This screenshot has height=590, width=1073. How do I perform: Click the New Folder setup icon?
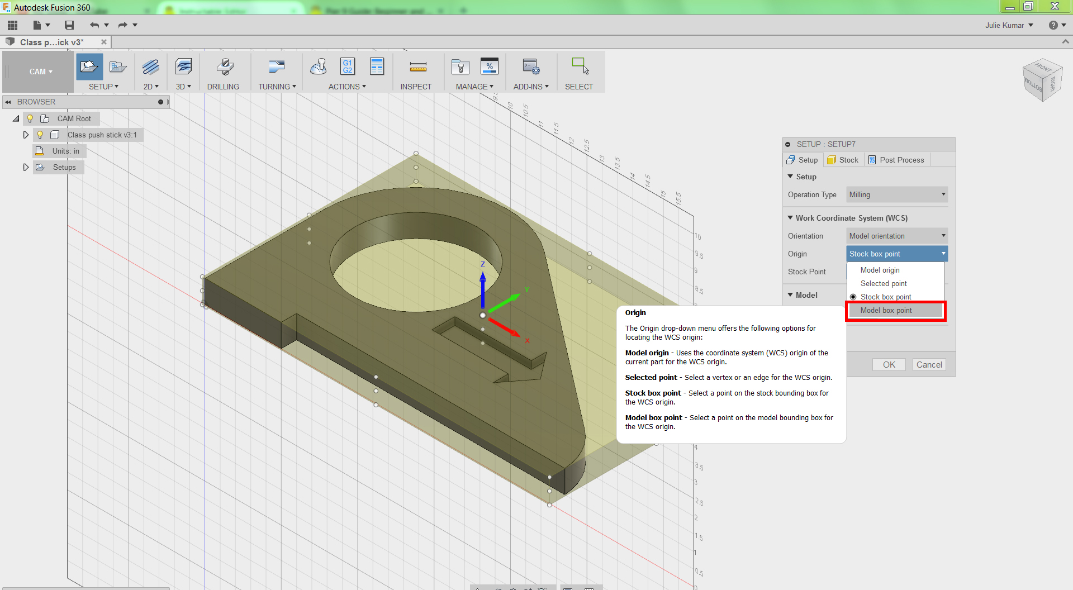click(117, 67)
